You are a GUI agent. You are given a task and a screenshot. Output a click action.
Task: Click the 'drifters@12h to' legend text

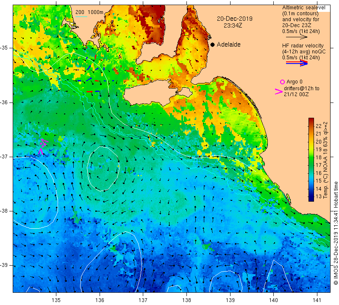302,89
